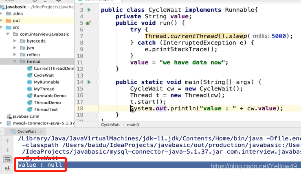Viewport: 301px width, 174px height.
Task: Place cursor on 'we have data now' string
Action: click(x=192, y=62)
